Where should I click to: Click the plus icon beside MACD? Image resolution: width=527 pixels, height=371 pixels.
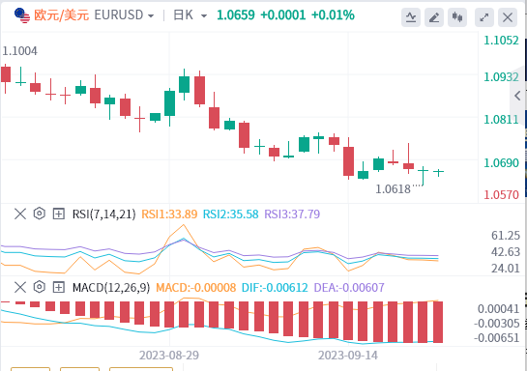[x=58, y=287]
